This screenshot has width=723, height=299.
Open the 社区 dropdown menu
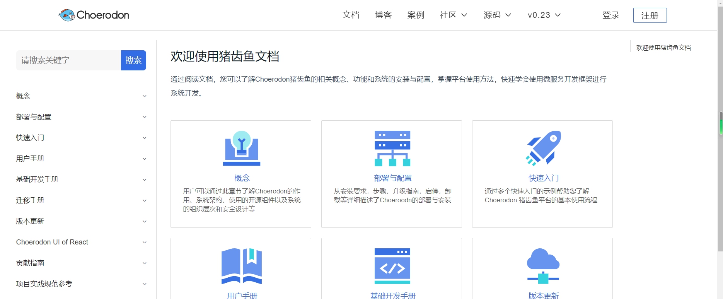454,15
